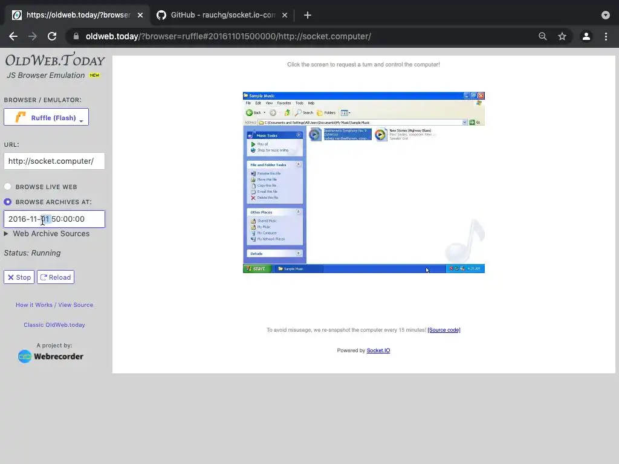Open the File menu in Sample Music
This screenshot has width=619, height=464.
(248, 103)
